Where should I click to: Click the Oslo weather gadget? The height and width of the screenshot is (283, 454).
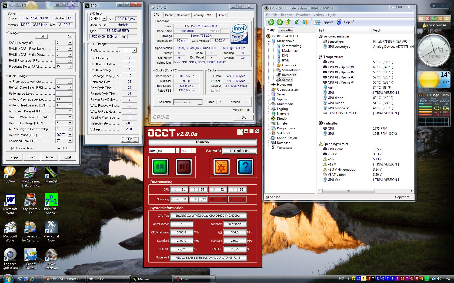434,80
